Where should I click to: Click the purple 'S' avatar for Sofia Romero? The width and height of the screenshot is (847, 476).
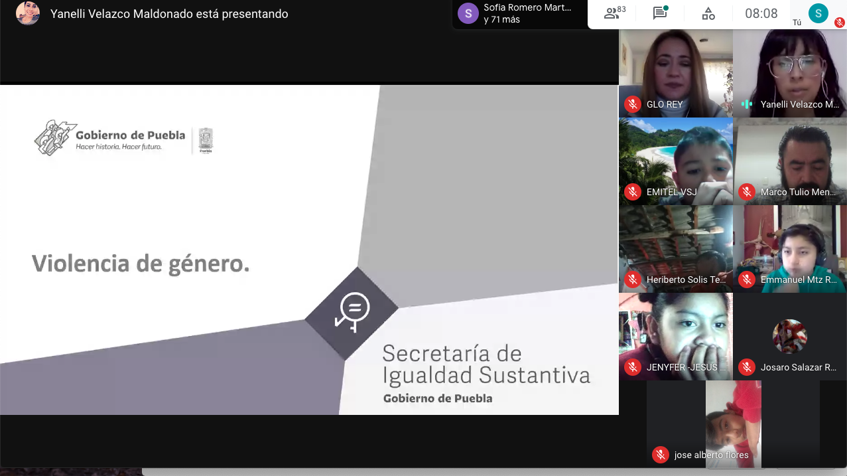pyautogui.click(x=468, y=13)
